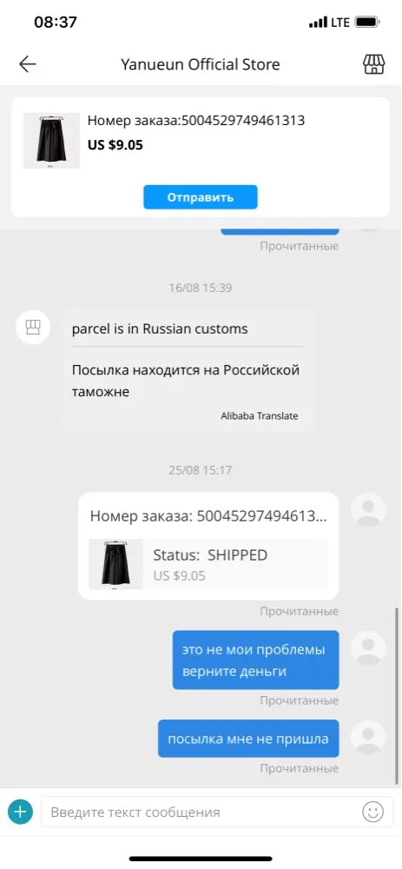Tap user avatar beside the order card

(368, 509)
